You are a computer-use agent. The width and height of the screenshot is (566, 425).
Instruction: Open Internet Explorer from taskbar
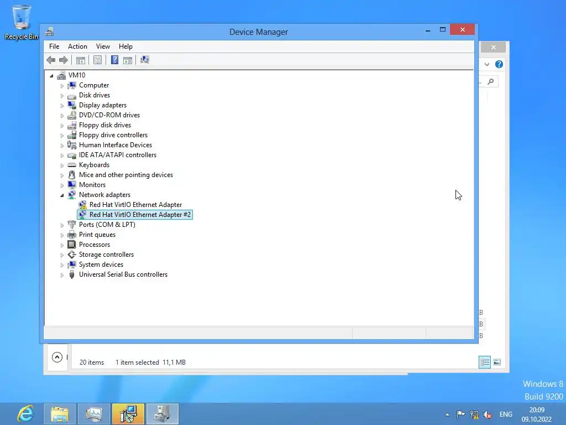(25, 414)
